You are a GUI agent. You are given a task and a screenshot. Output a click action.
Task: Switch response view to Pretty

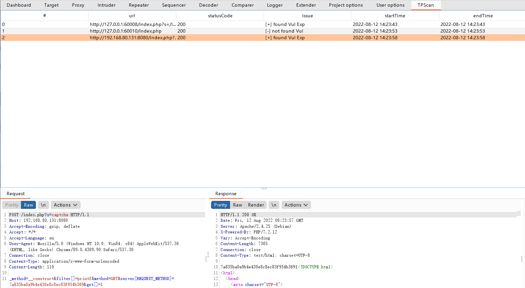coord(220,205)
